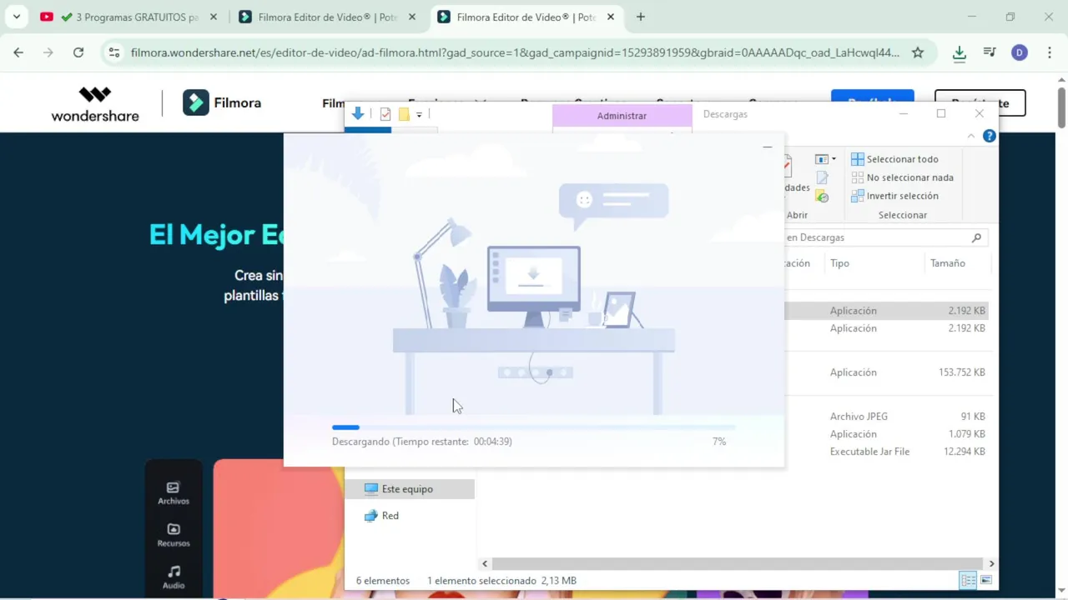Click the address bar URL
The width and height of the screenshot is (1068, 600).
pos(515,52)
